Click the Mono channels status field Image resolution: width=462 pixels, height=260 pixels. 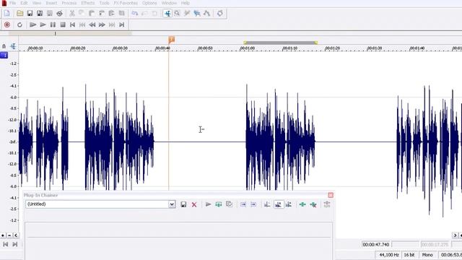pos(427,255)
